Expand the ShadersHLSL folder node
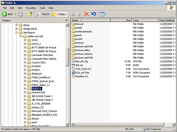Image resolution: width=177 pixels, height=132 pixels. pyautogui.click(x=17, y=29)
